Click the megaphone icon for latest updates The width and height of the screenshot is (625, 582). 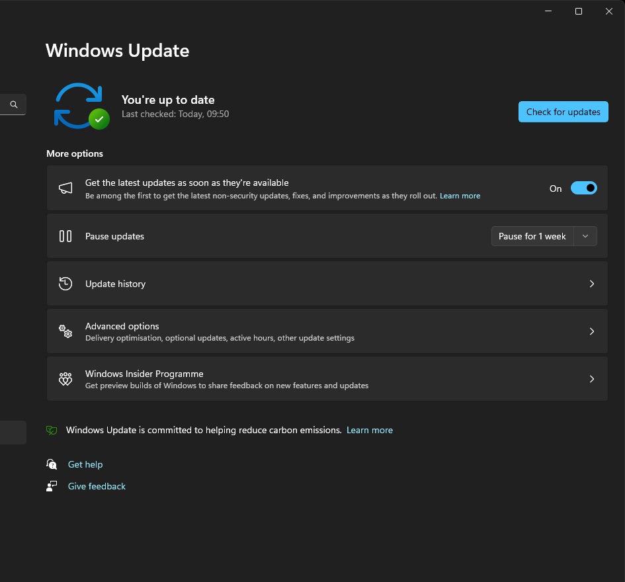65,188
